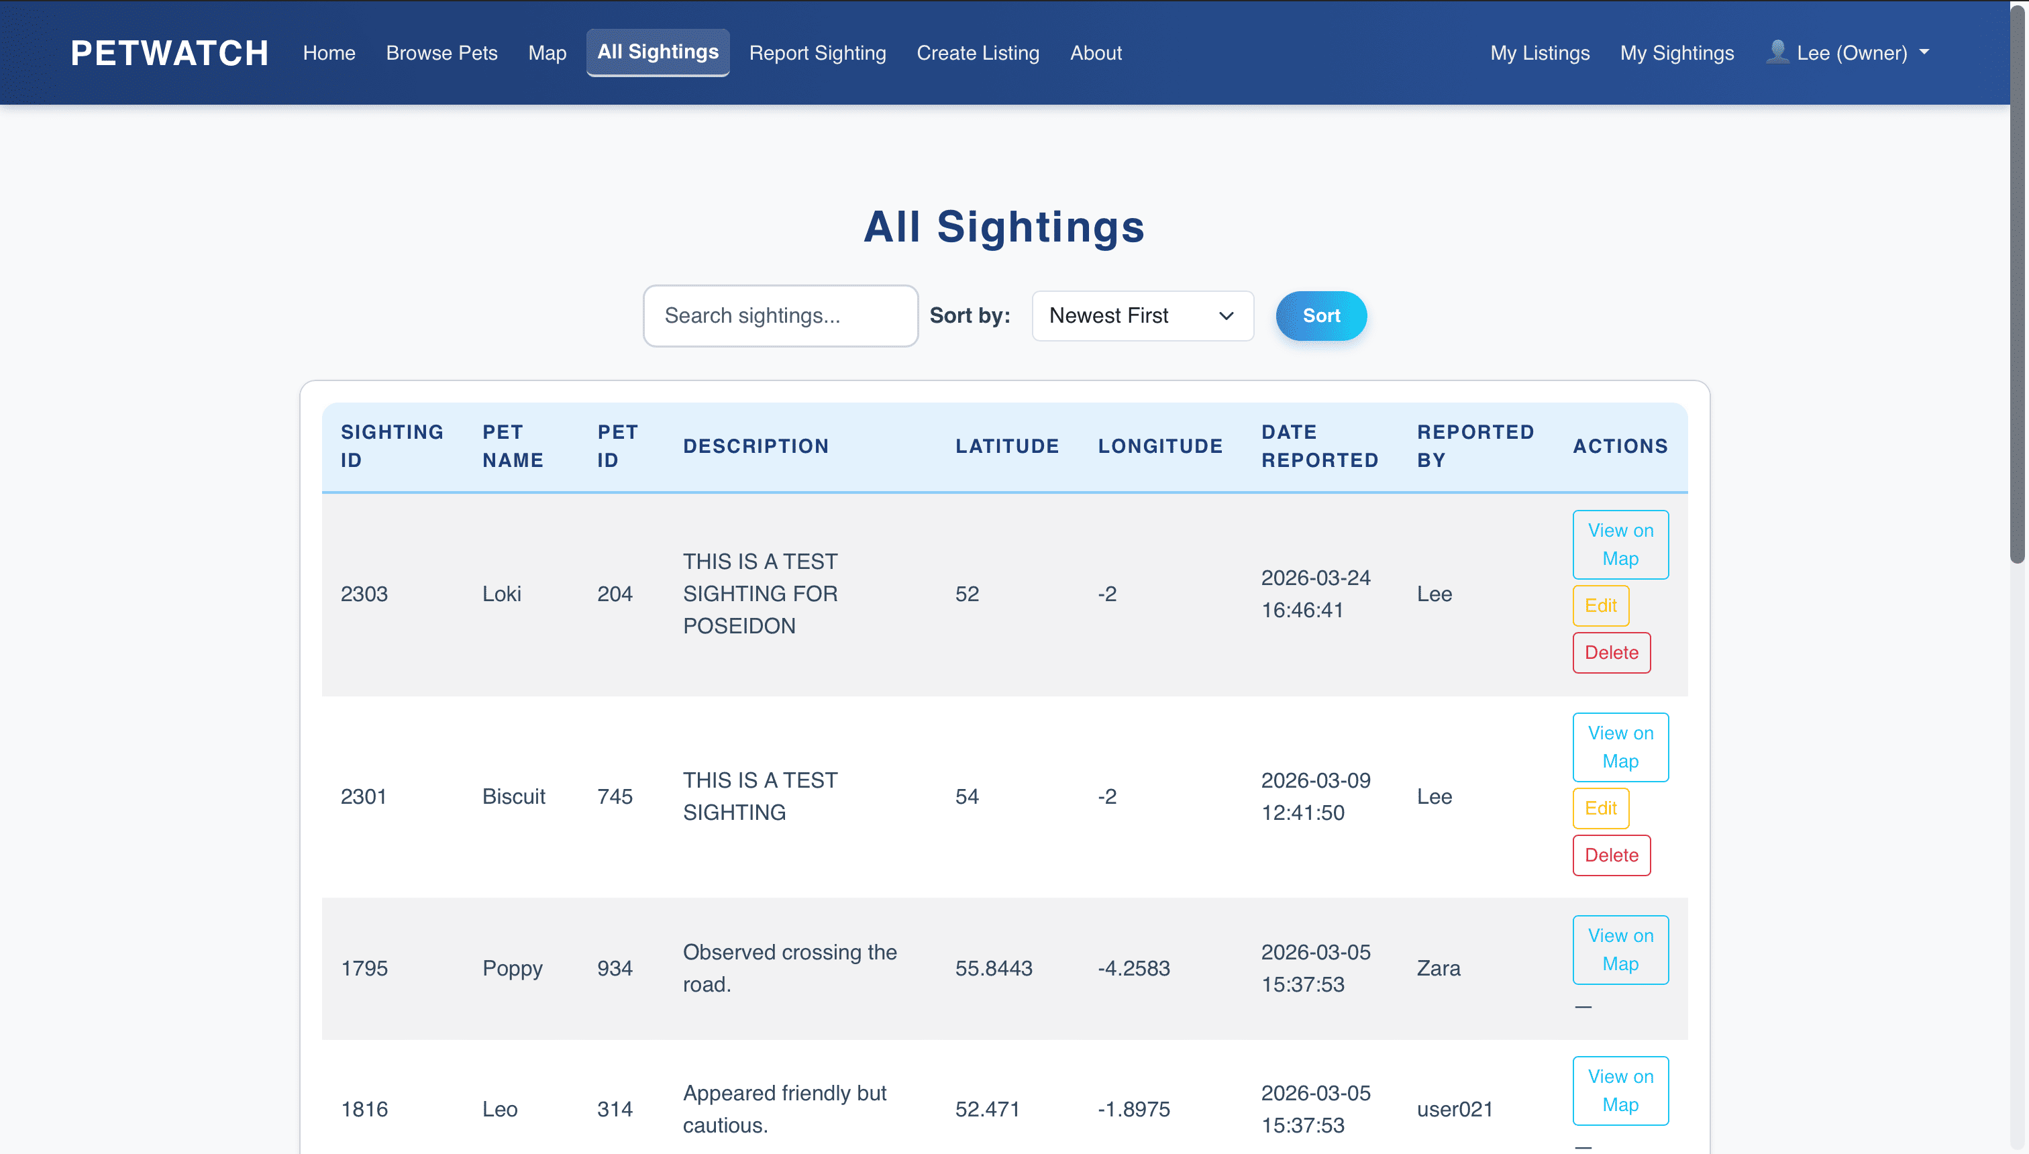Viewport: 2029px width, 1154px height.
Task: Click sighting ID 2301 cell
Action: click(x=363, y=796)
